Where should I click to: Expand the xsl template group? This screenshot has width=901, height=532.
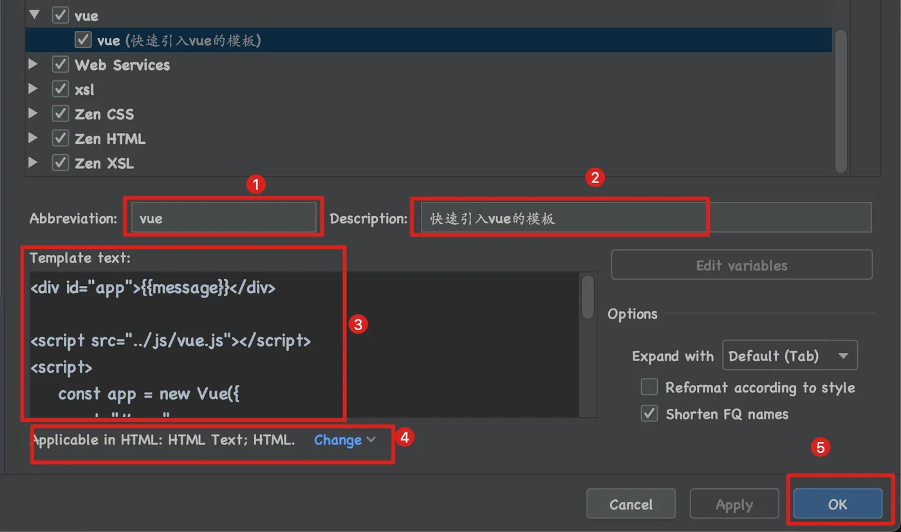pos(33,89)
